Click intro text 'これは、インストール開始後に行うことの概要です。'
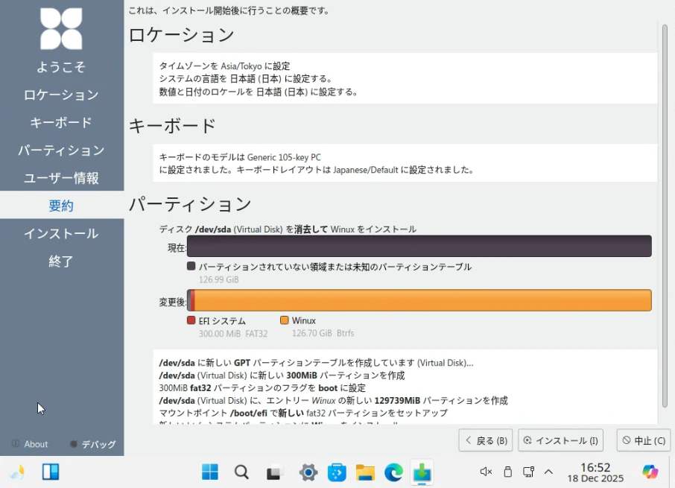 click(229, 10)
